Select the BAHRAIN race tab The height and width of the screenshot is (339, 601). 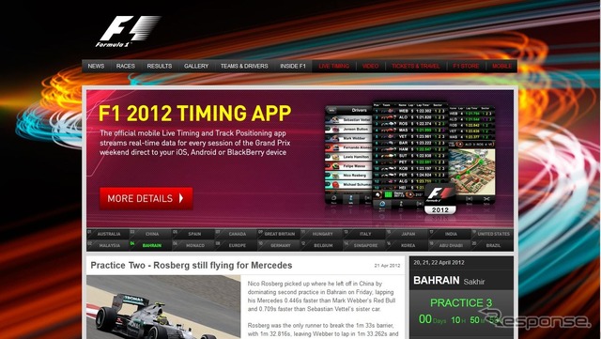tap(151, 245)
